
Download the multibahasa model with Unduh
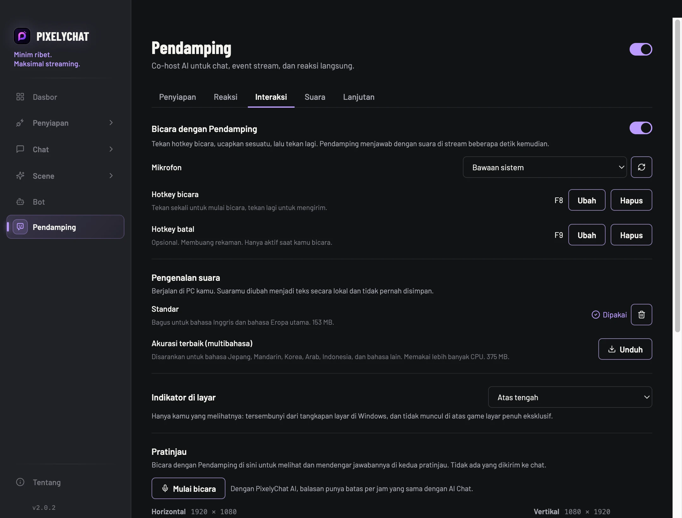point(625,349)
